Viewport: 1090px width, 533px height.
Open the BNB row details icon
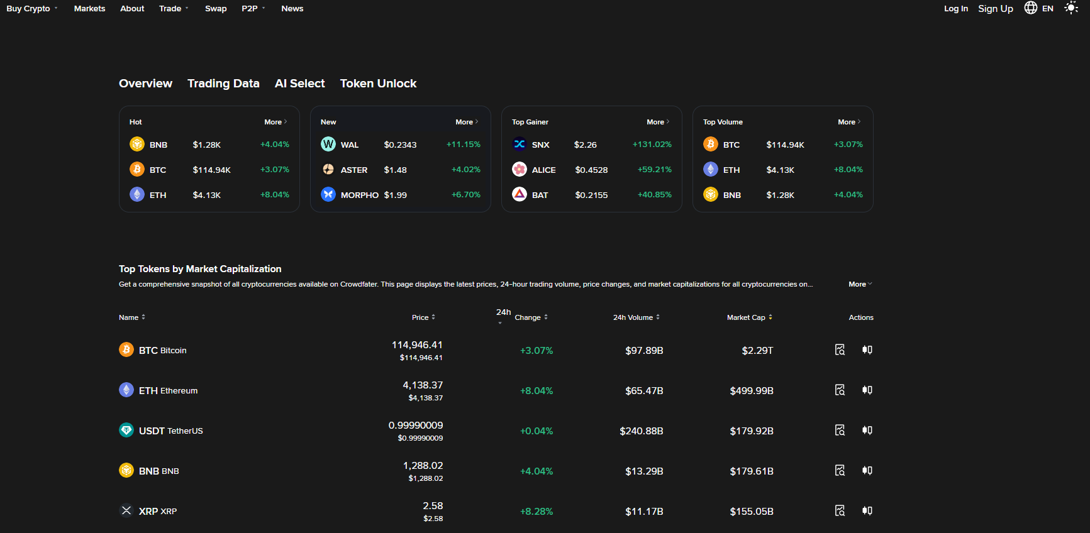tap(840, 471)
